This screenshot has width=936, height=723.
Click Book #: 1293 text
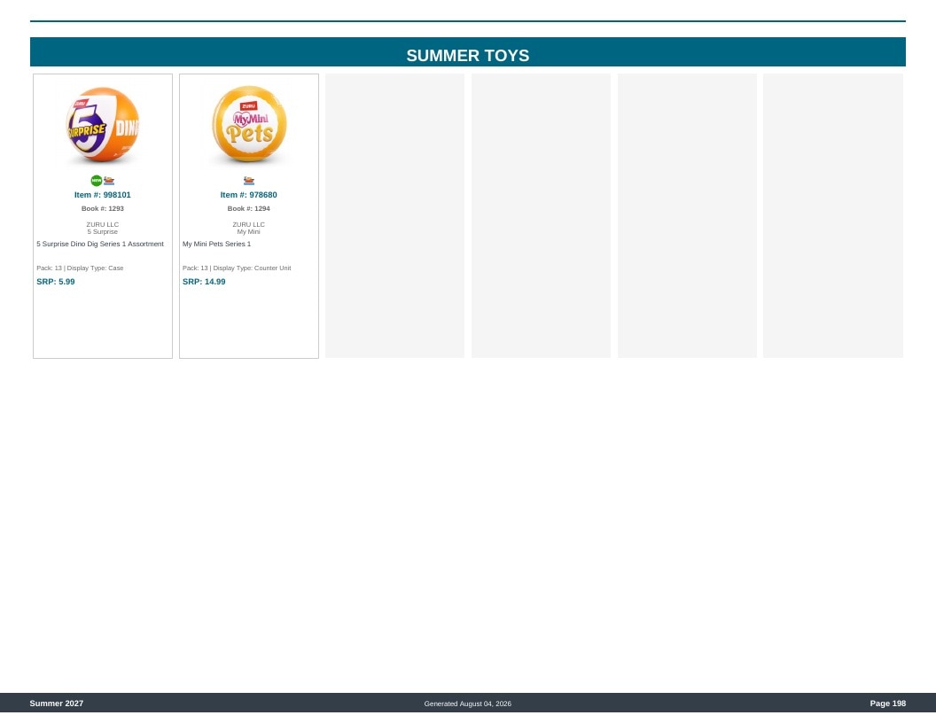click(x=103, y=209)
